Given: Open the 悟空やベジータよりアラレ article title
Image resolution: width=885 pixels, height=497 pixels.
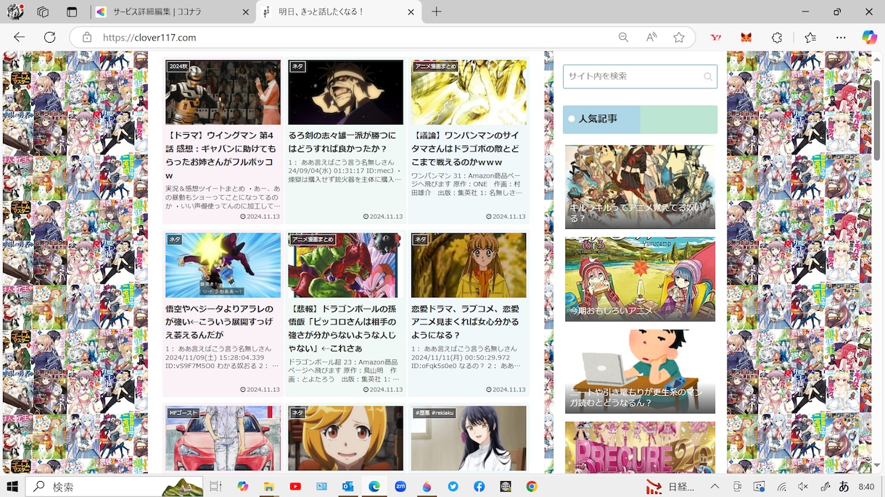Looking at the screenshot, I should click(x=221, y=322).
